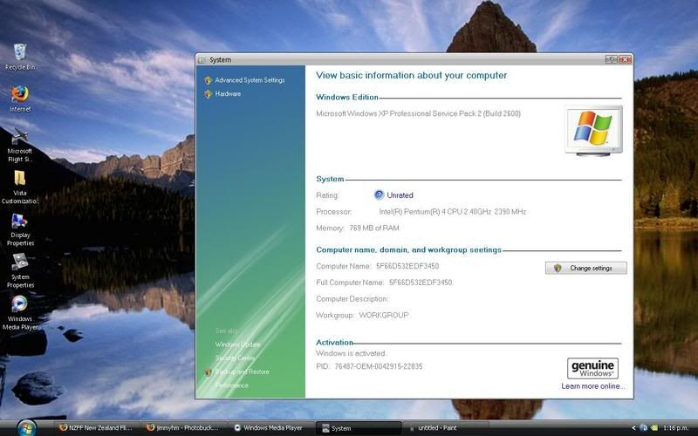Open the Hardware sidebar link

tap(228, 93)
